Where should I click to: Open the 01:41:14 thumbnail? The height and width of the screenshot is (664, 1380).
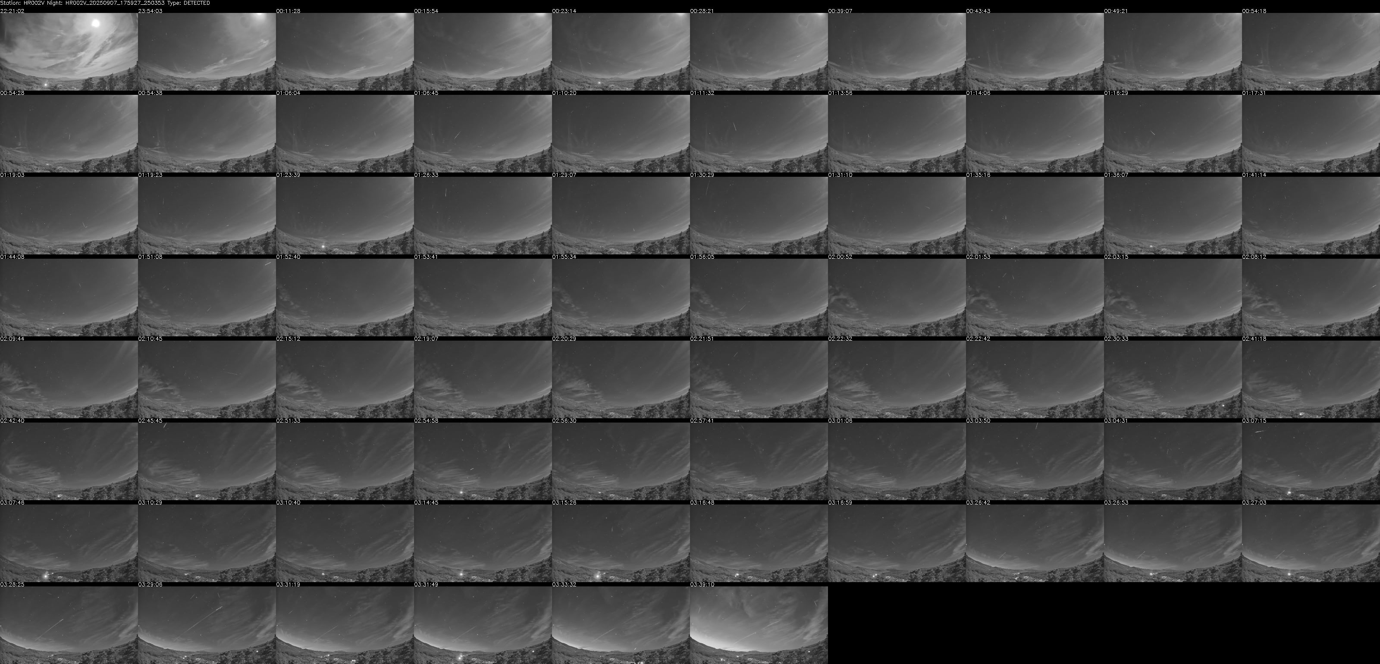(1311, 215)
